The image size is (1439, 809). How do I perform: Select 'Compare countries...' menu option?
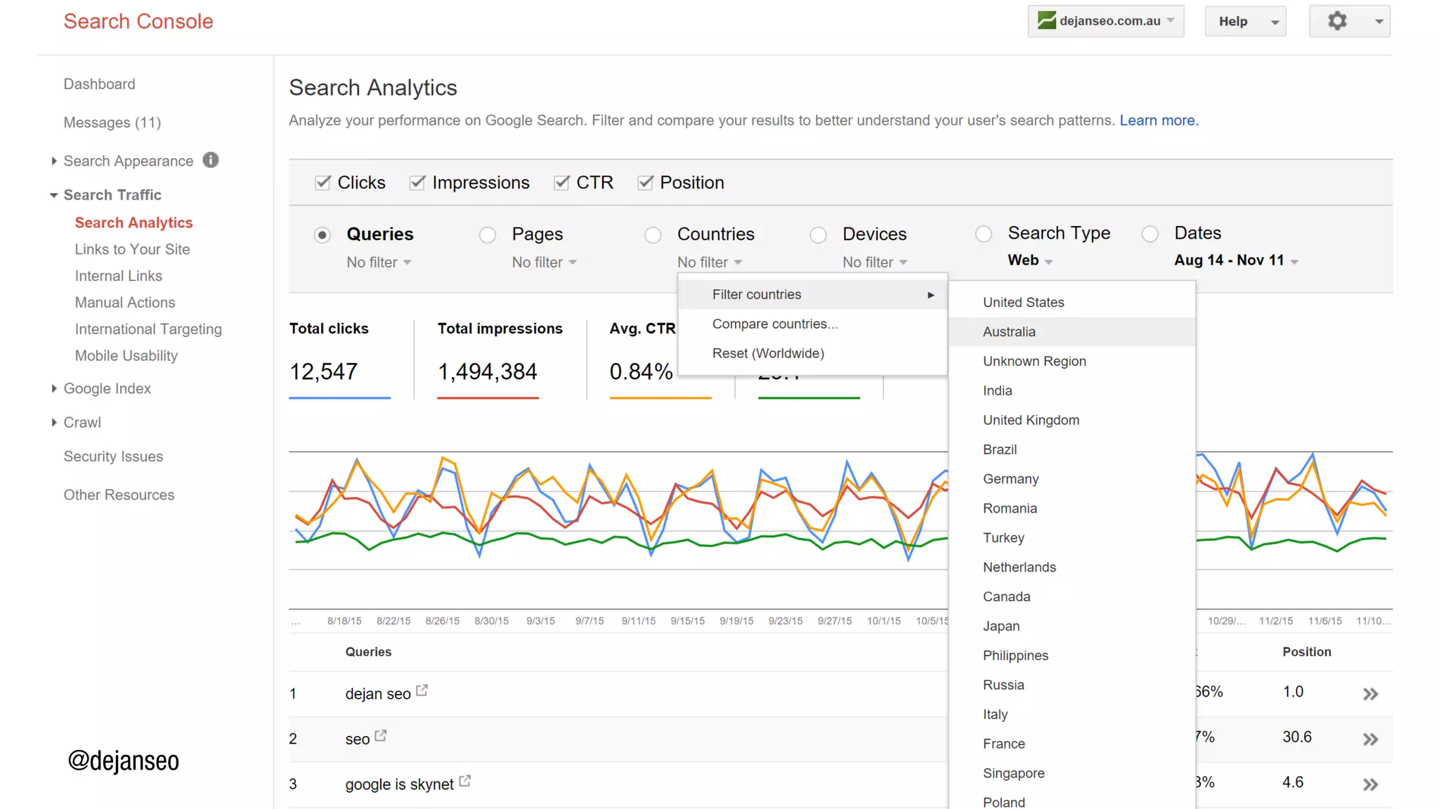774,324
